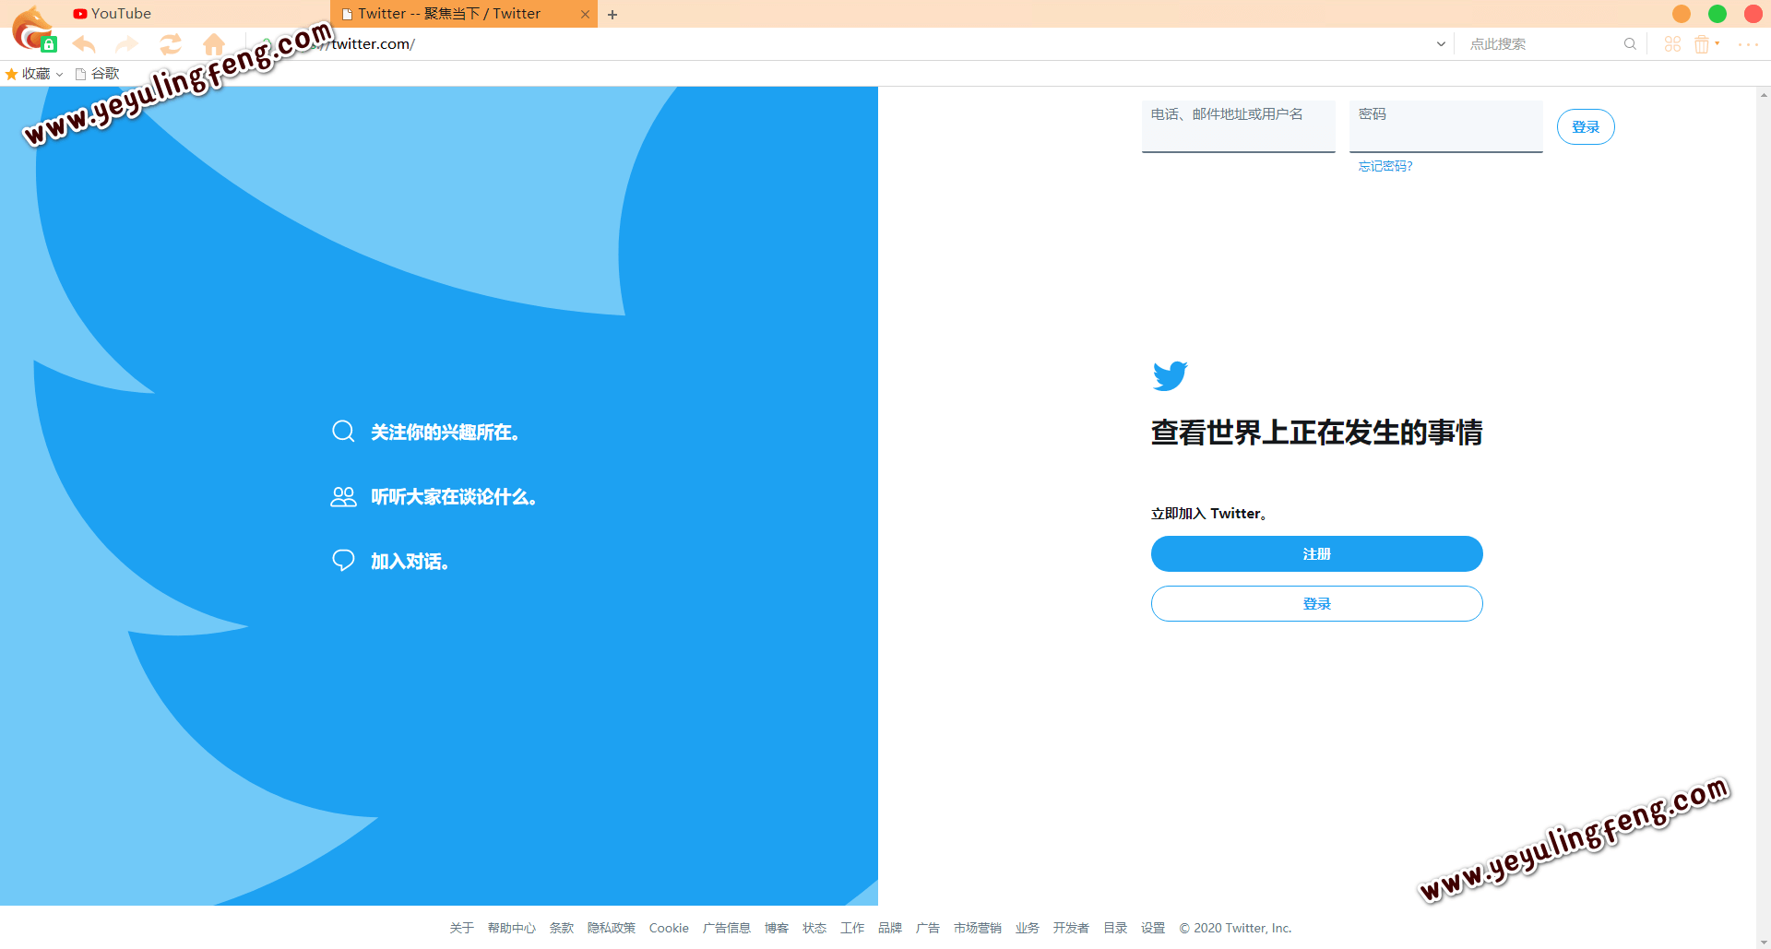Click the search magnifier icon in toolbar
1771x949 pixels.
[1630, 43]
